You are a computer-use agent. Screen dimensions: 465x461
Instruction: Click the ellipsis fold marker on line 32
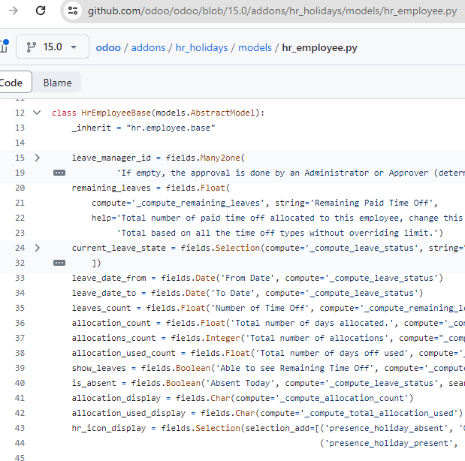pyautogui.click(x=59, y=263)
